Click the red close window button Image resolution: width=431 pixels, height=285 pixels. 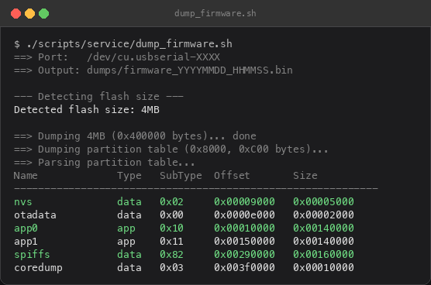click(16, 13)
